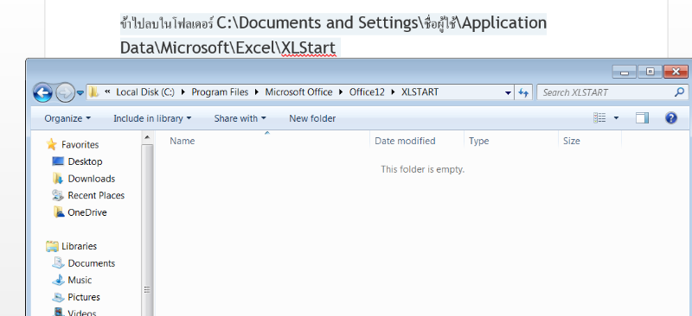This screenshot has height=316, width=692.
Task: Minimize the Explorer window
Action: tap(624, 72)
